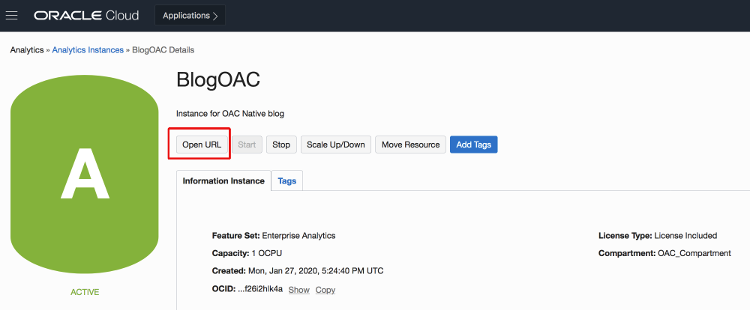Click BlogOAC Details breadcrumb text
The height and width of the screenshot is (310, 750).
163,50
